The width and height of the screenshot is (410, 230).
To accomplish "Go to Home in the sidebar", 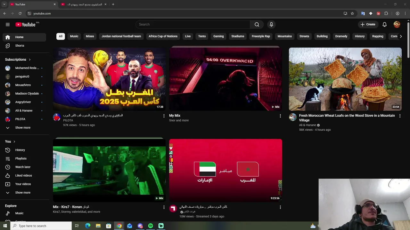I will [24, 37].
